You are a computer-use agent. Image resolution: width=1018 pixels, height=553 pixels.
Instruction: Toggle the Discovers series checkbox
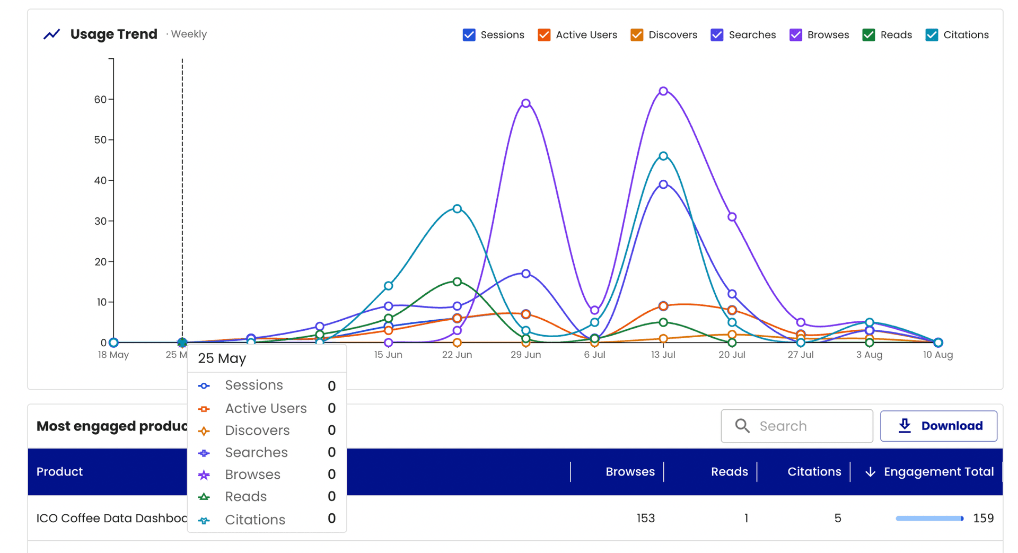click(x=637, y=35)
